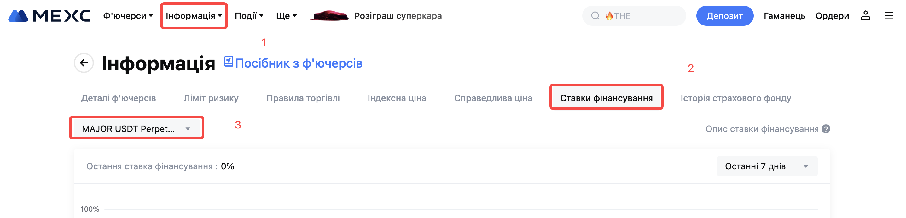Open the hamburger menu icon
The height and width of the screenshot is (218, 906).
(889, 16)
